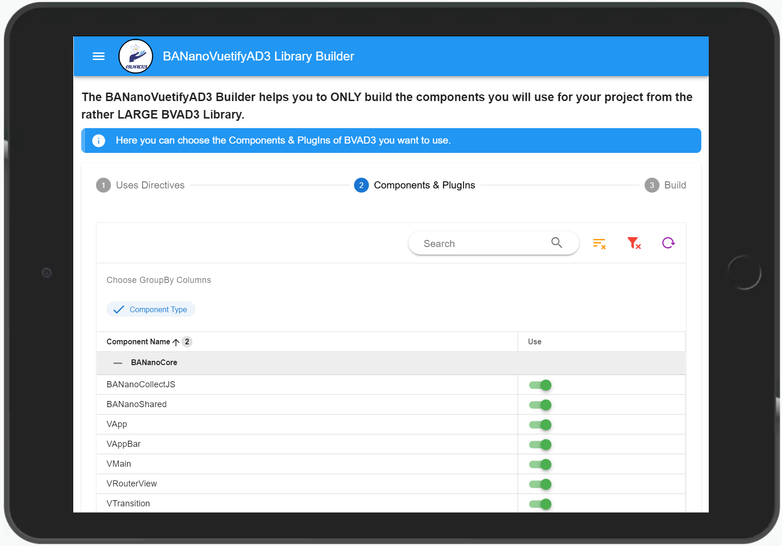This screenshot has height=546, width=782.
Task: Click the VRouterView row name
Action: point(131,484)
